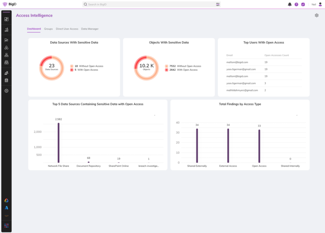The image size is (325, 233).
Task: Click the Google Cloud icon in sidebar
Action: [6, 200]
